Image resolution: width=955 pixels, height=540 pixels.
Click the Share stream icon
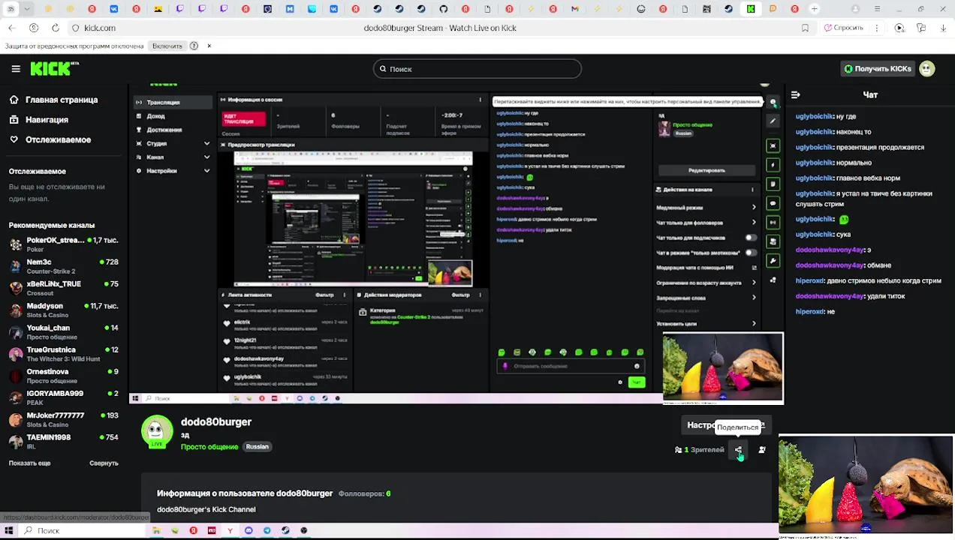pyautogui.click(x=739, y=450)
